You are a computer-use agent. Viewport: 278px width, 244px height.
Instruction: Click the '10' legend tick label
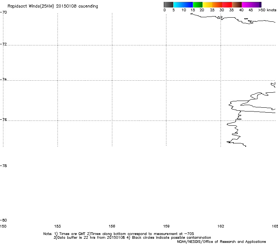(x=184, y=10)
